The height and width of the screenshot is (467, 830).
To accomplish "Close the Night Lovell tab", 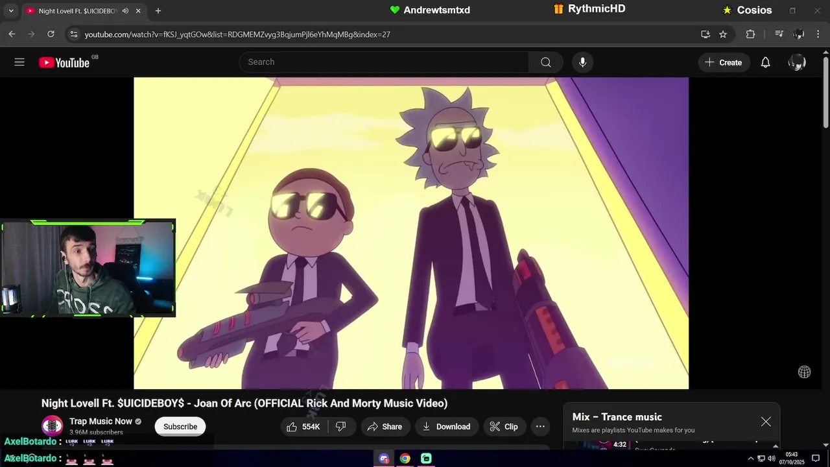I will (139, 11).
